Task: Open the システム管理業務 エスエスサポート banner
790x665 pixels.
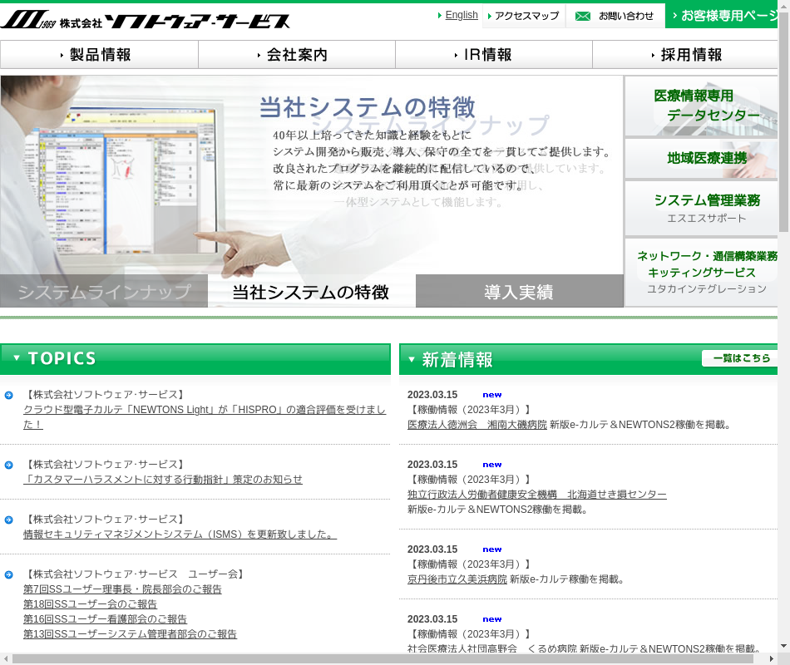Action: coord(701,208)
